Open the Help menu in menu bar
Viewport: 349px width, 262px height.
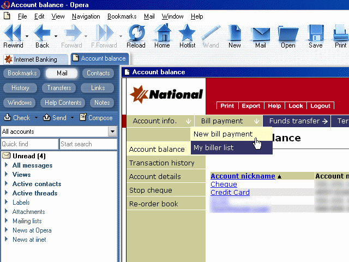click(197, 16)
